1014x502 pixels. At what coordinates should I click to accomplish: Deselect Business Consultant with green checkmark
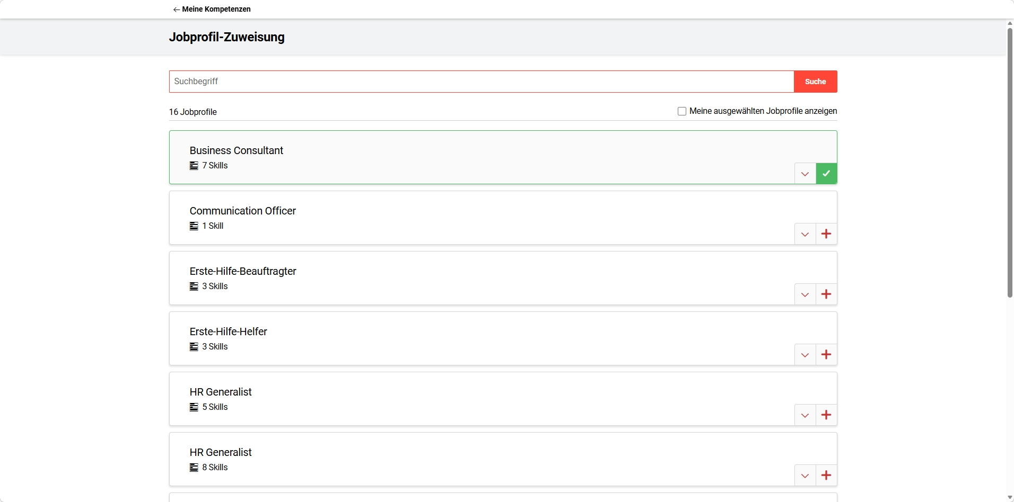(826, 174)
